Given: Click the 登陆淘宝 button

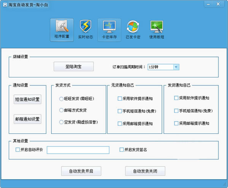Looking at the screenshot, I should tap(74, 67).
